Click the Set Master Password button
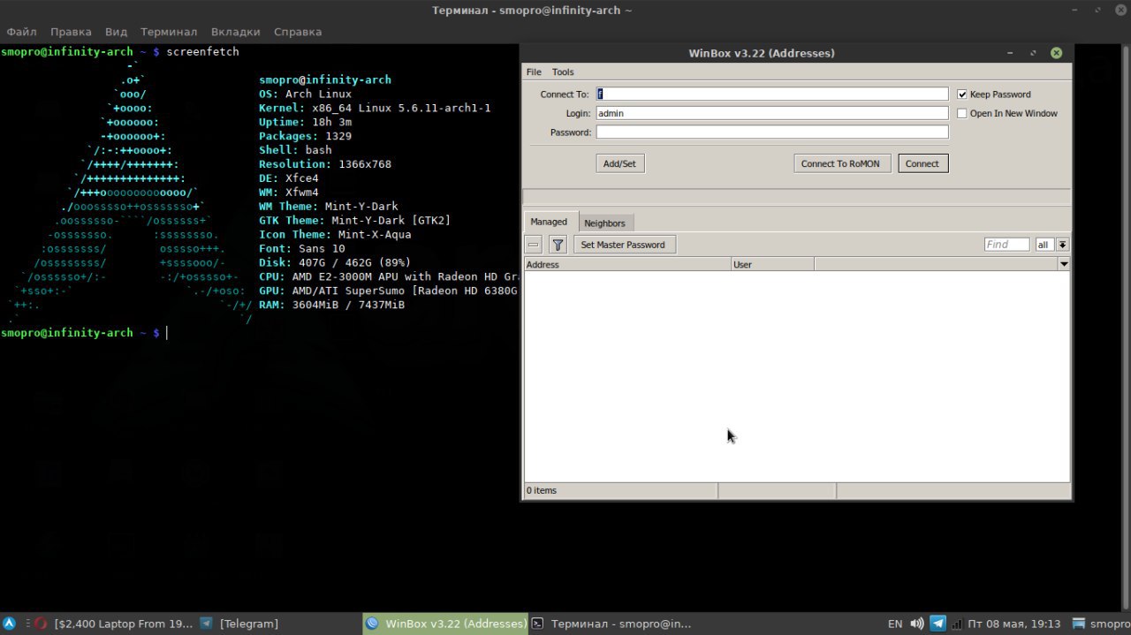The image size is (1131, 635). pyautogui.click(x=624, y=245)
